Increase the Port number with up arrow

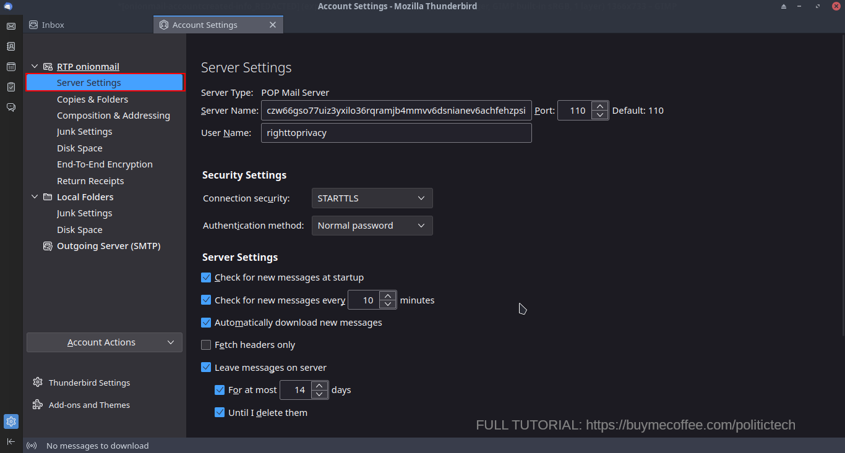(599, 106)
